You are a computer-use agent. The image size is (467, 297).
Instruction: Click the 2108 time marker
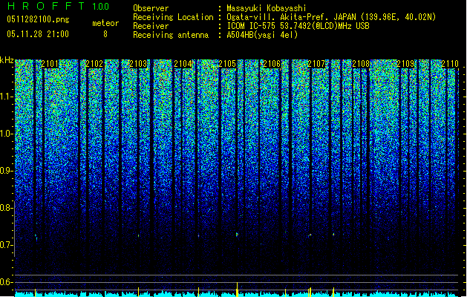coord(361,64)
